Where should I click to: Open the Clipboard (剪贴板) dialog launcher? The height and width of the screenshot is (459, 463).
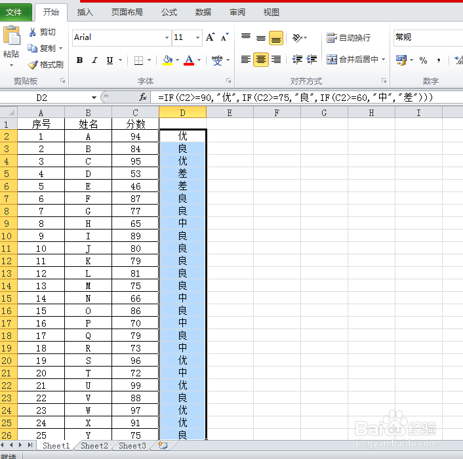62,81
